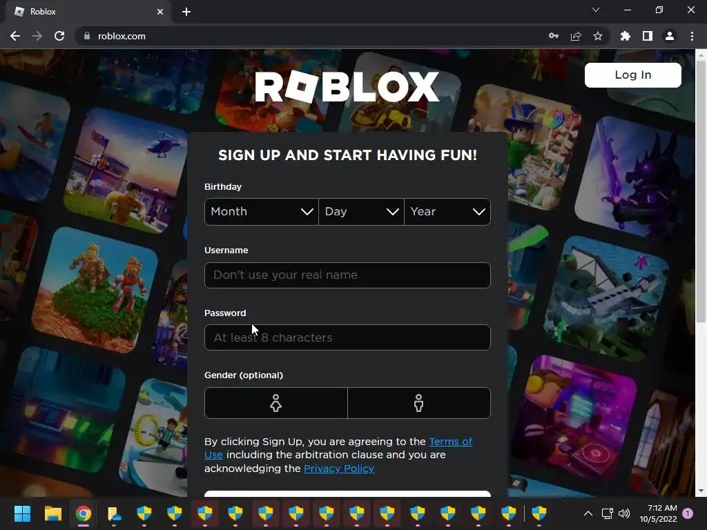This screenshot has height=530, width=707.
Task: Select the female gender option
Action: 276,403
